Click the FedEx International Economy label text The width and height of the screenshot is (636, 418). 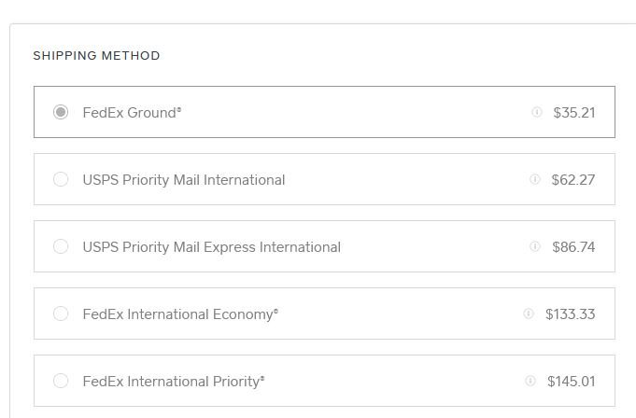pyautogui.click(x=180, y=314)
